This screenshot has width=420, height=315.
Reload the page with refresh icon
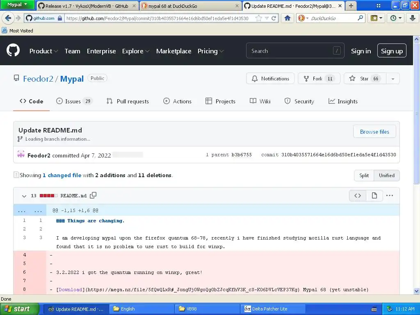click(274, 18)
